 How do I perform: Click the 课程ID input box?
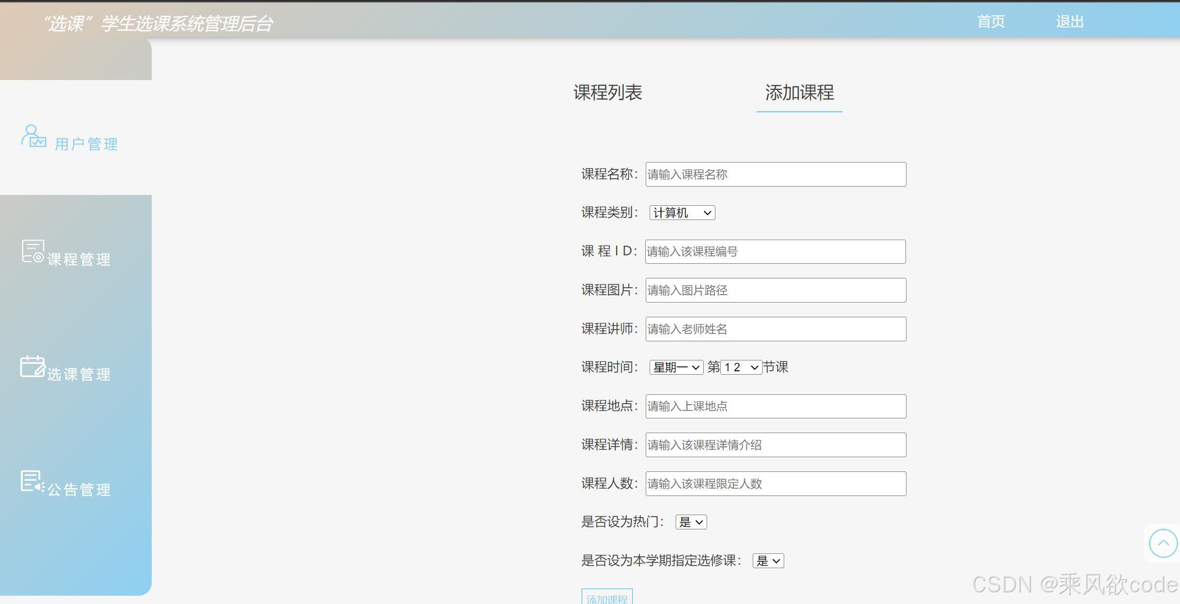tap(775, 251)
